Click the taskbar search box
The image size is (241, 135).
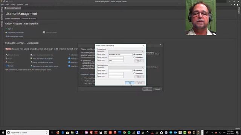pos(27,132)
